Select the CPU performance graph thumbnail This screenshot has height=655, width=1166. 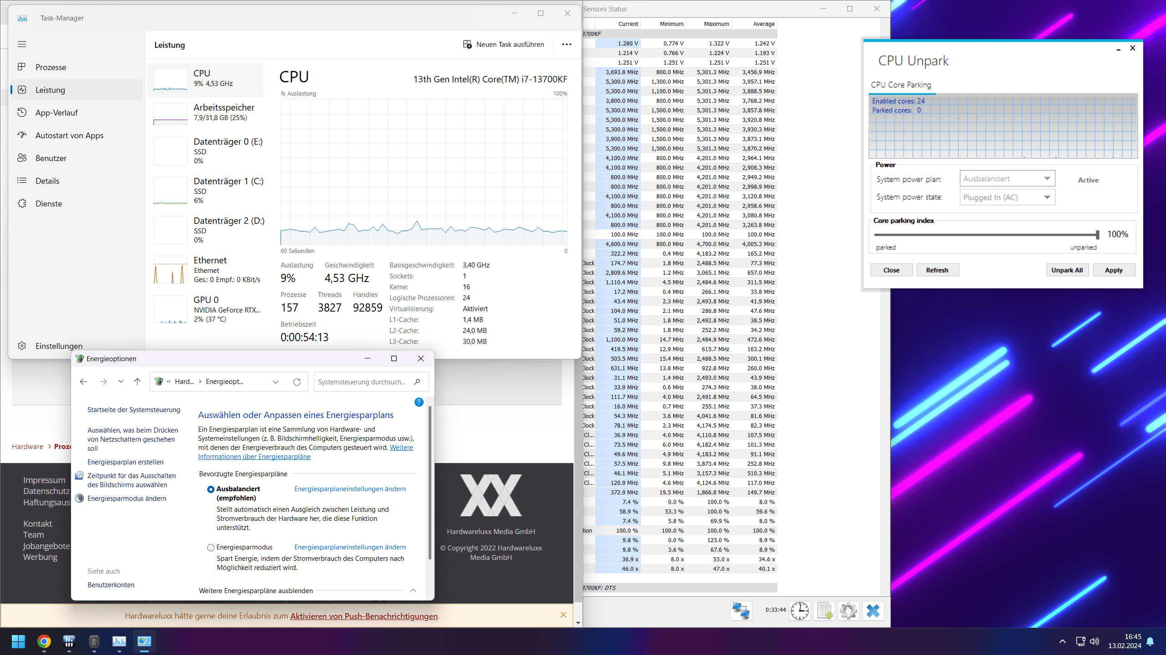170,81
